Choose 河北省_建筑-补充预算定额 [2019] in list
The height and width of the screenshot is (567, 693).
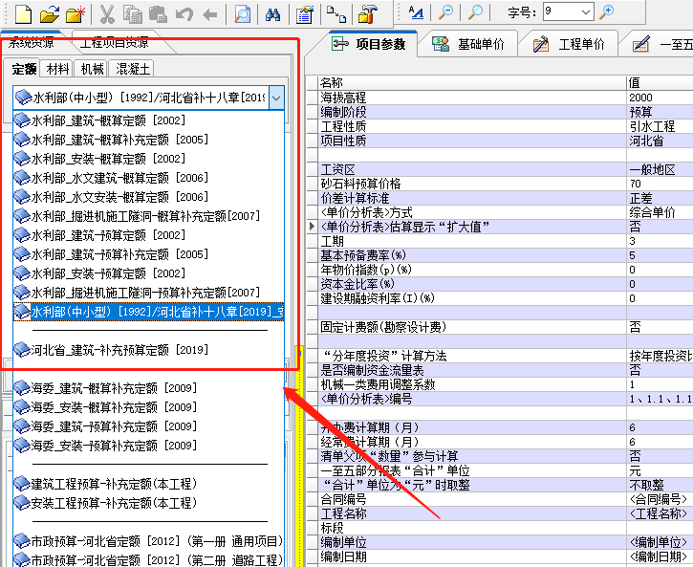119,350
